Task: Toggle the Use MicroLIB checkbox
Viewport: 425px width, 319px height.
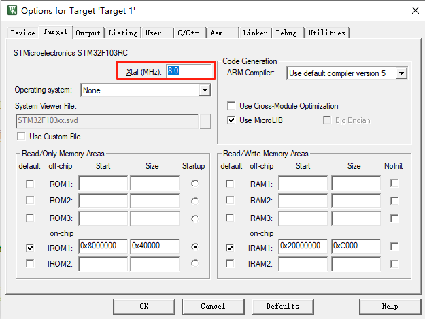Action: (x=231, y=120)
